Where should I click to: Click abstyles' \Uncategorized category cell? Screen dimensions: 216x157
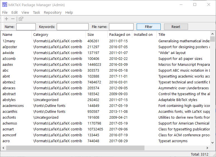point(46,100)
